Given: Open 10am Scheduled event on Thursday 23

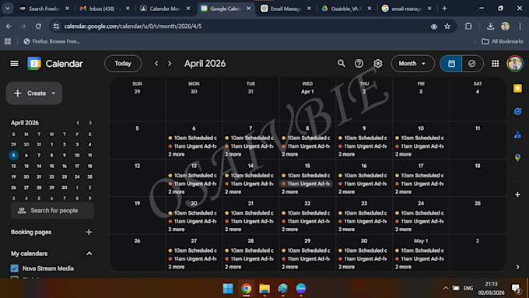Looking at the screenshot, I should [364, 213].
